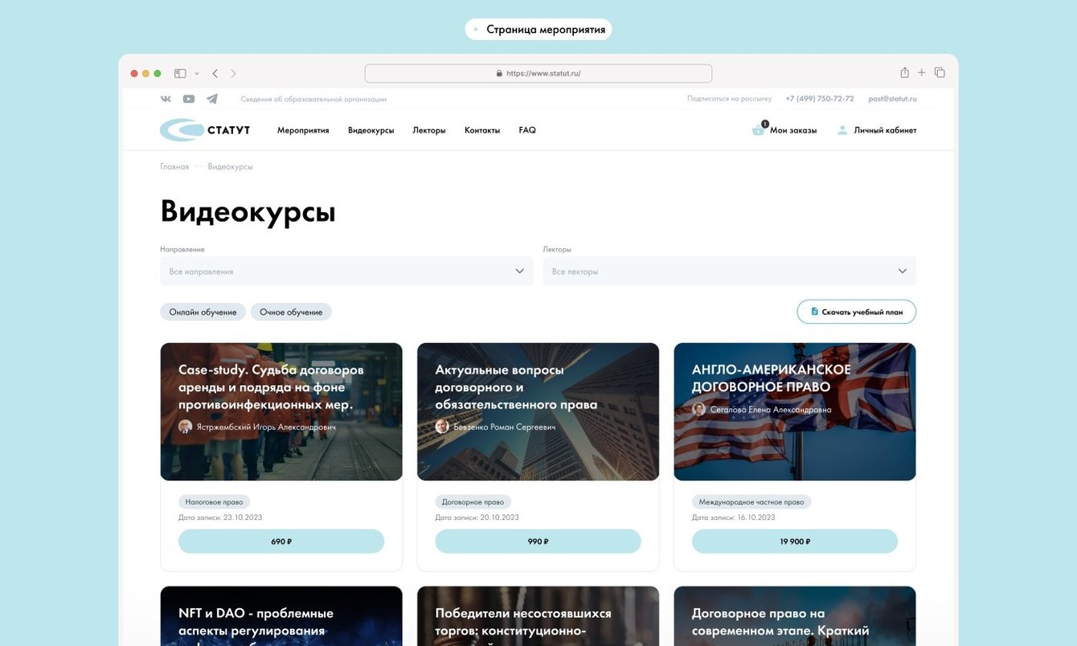Screen dimensions: 1077x646
Task: Open the Договорное право на современном этапе card
Action: pos(795,616)
